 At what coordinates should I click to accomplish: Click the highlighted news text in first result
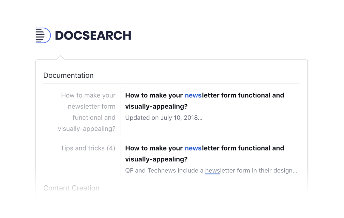pos(193,95)
